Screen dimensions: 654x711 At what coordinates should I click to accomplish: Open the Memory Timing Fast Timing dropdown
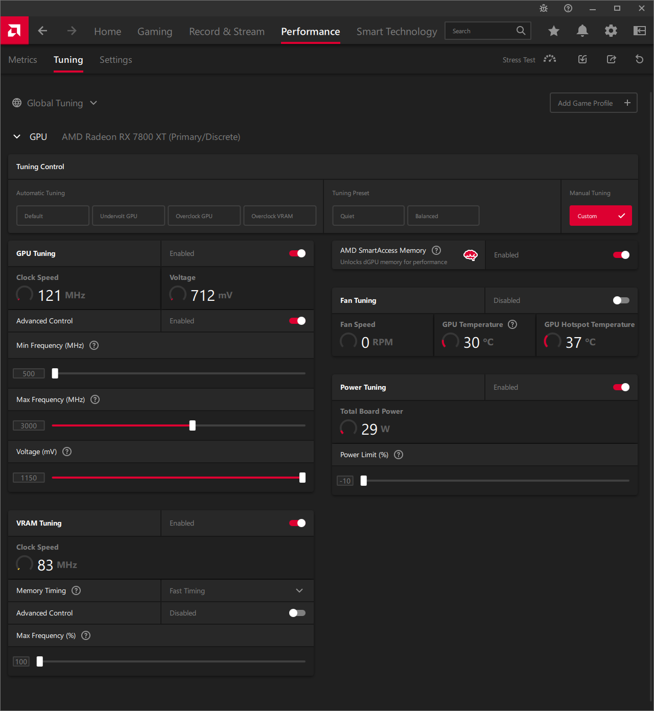(238, 590)
